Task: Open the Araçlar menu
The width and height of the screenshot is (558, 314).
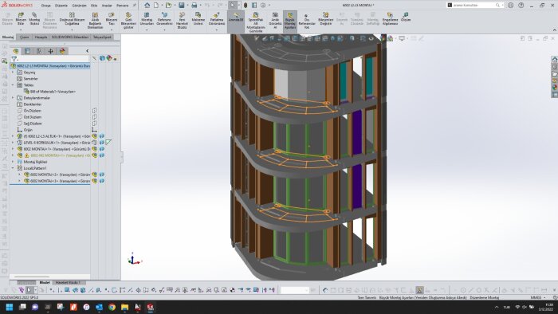Action: point(107,6)
